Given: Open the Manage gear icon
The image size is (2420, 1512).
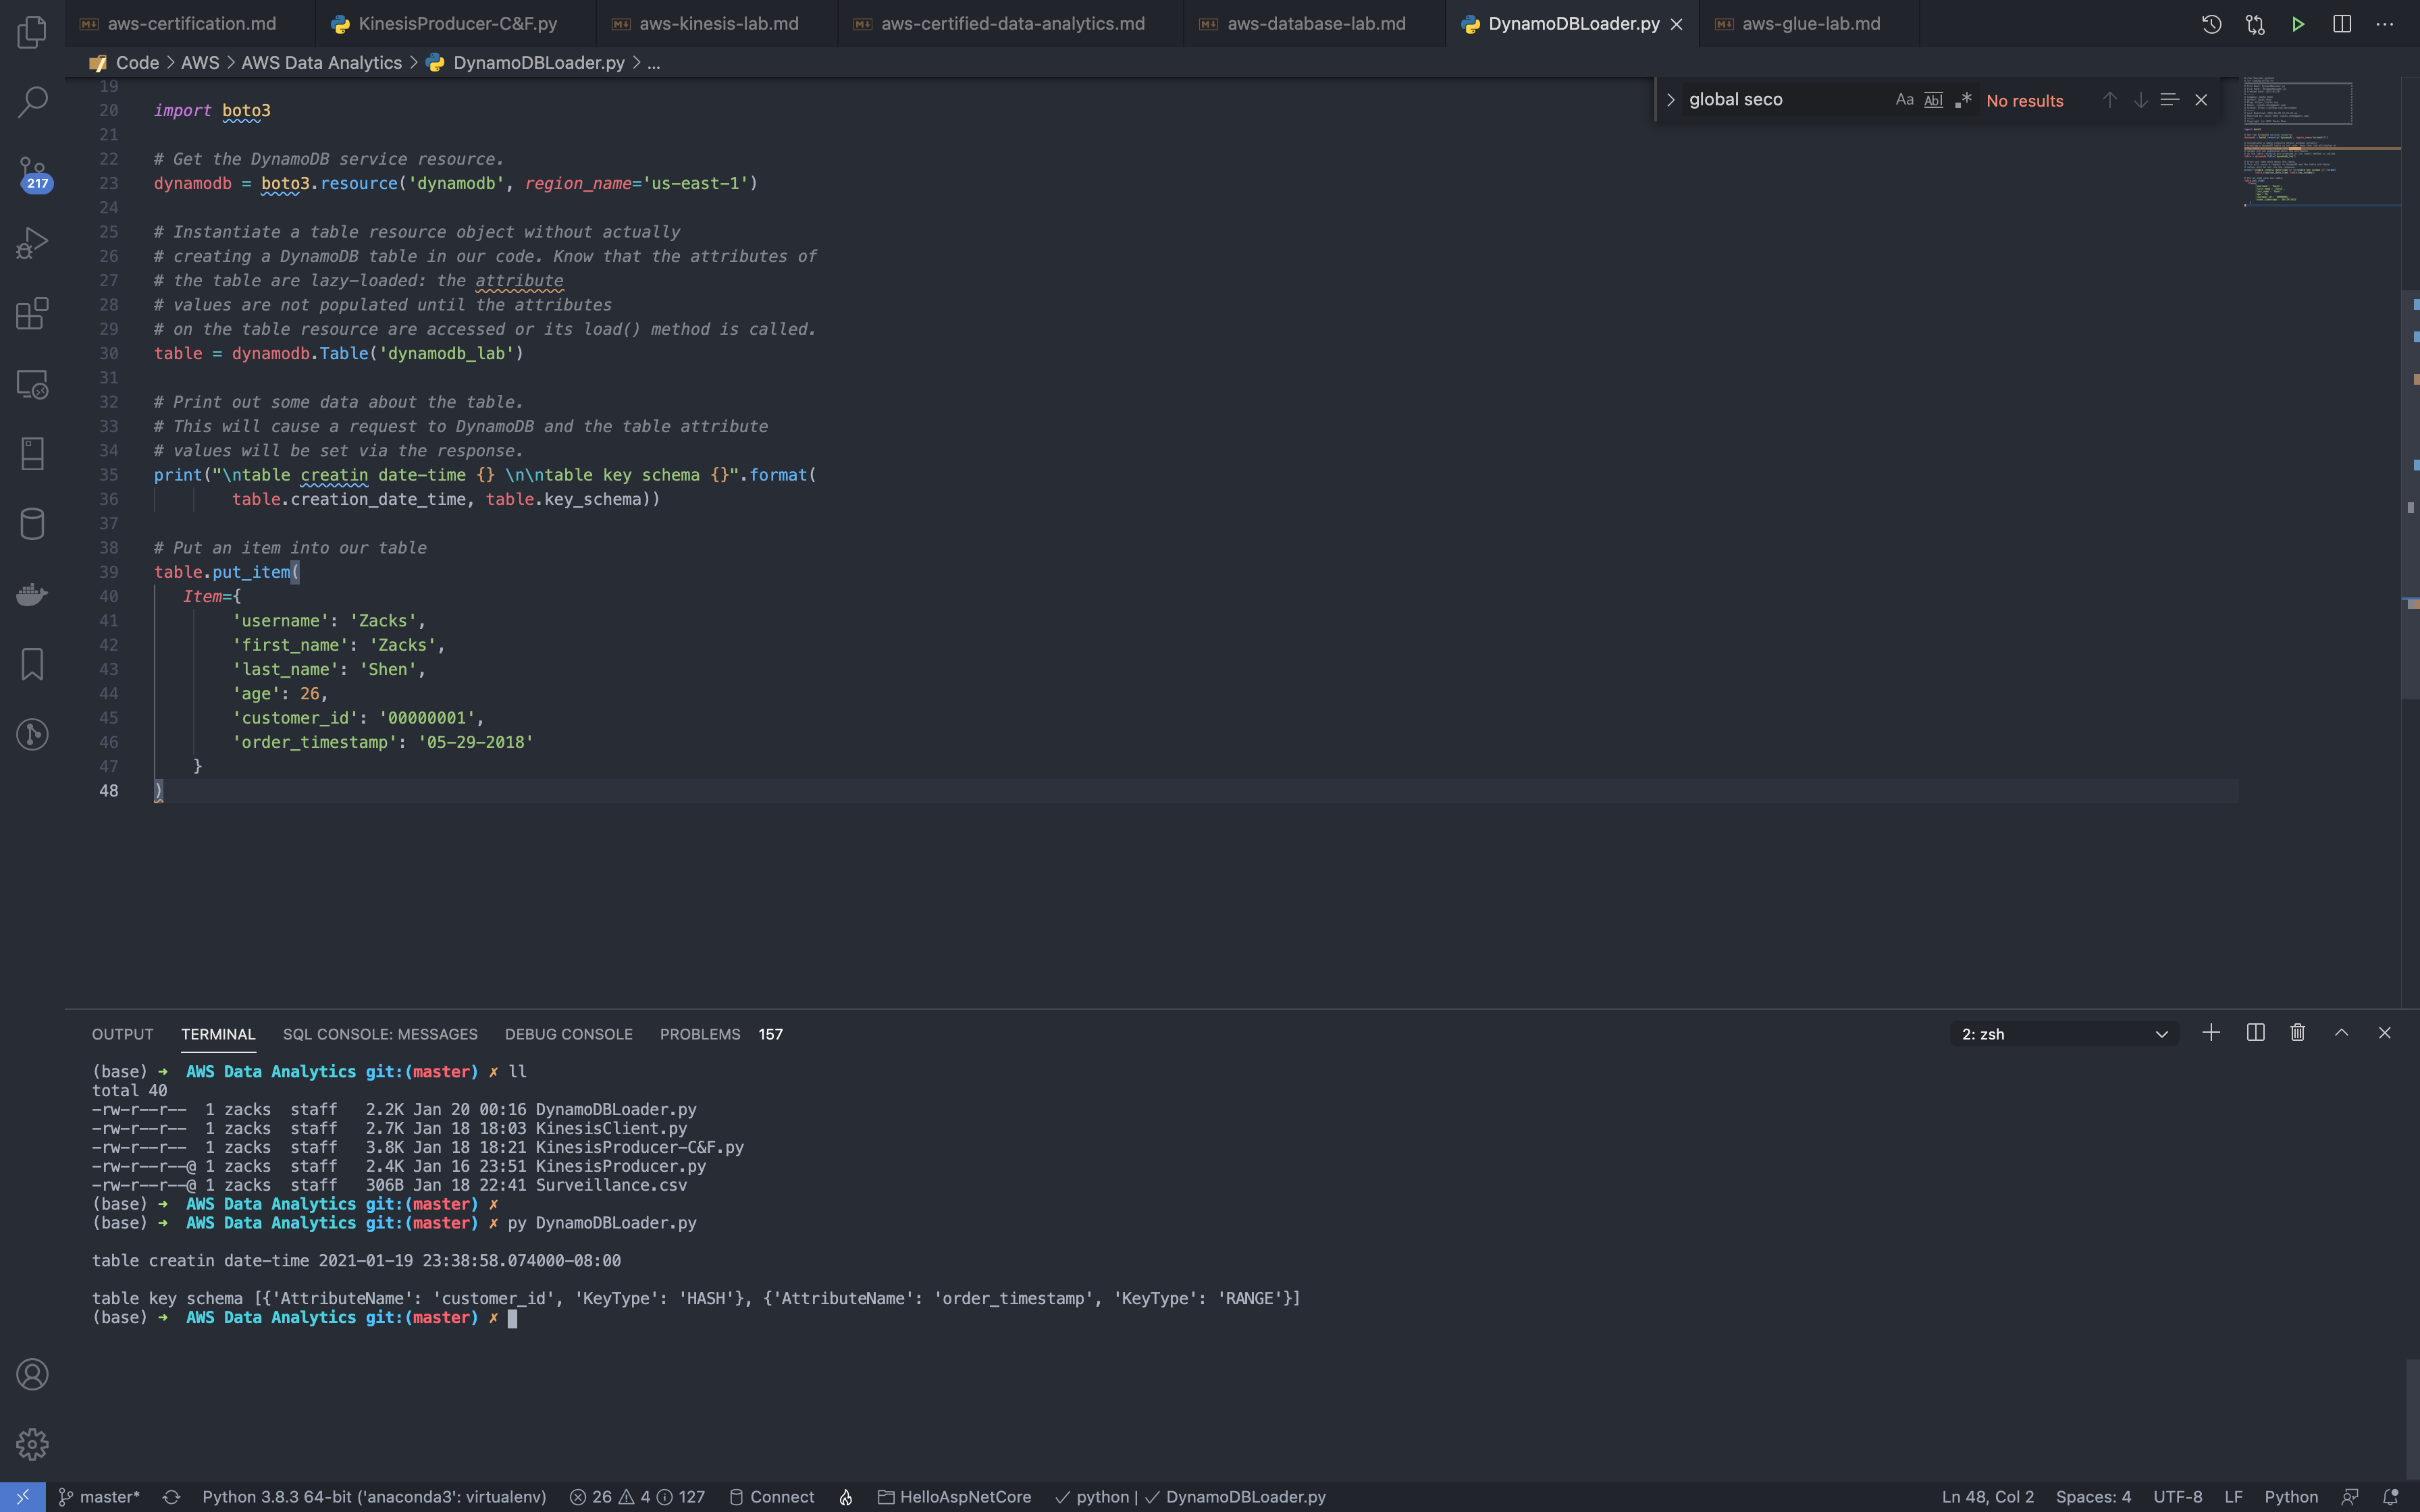Looking at the screenshot, I should click(32, 1443).
